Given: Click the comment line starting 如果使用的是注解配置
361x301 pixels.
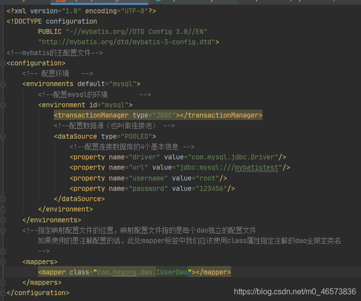Looking at the screenshot, I should [x=189, y=241].
